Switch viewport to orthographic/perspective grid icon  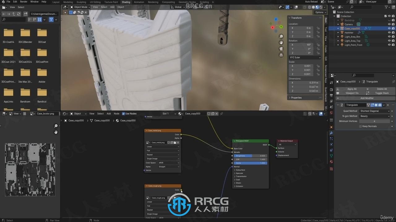coord(281,55)
